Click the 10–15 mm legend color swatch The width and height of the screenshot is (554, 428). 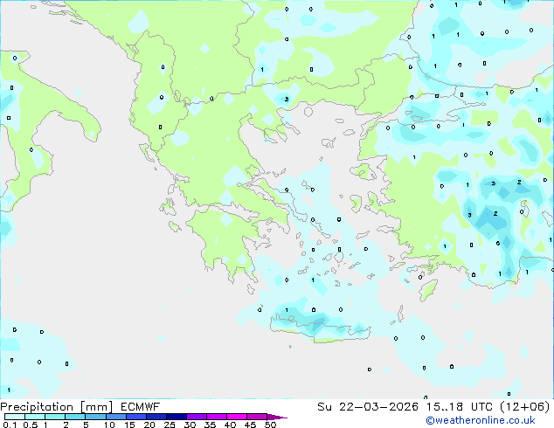coord(116,417)
